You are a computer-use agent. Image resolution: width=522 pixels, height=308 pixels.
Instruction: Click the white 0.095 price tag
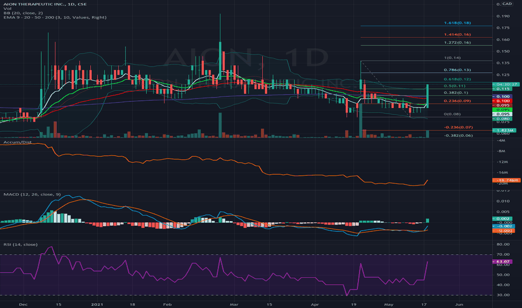point(503,114)
